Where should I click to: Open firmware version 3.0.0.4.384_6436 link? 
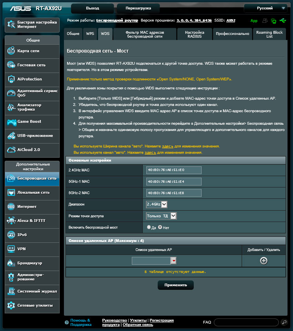(194, 20)
